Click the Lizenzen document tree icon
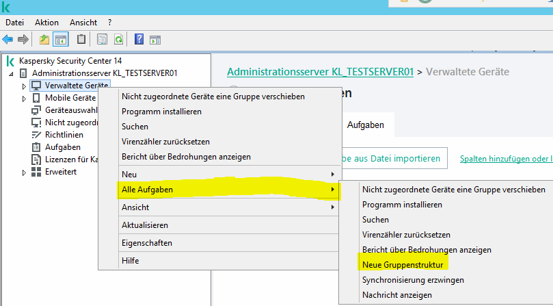 pyautogui.click(x=36, y=160)
